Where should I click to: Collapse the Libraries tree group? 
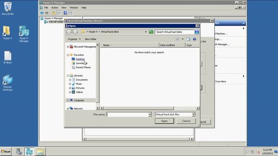[68, 76]
